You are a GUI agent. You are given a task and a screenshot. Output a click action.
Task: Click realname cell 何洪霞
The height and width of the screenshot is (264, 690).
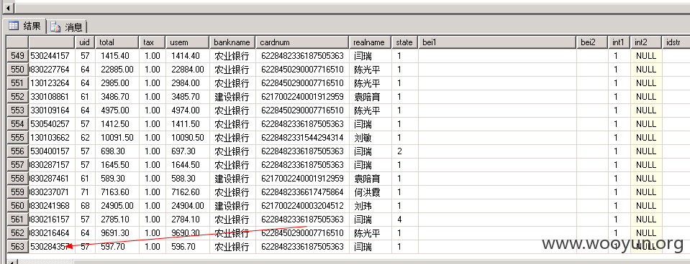coord(370,192)
